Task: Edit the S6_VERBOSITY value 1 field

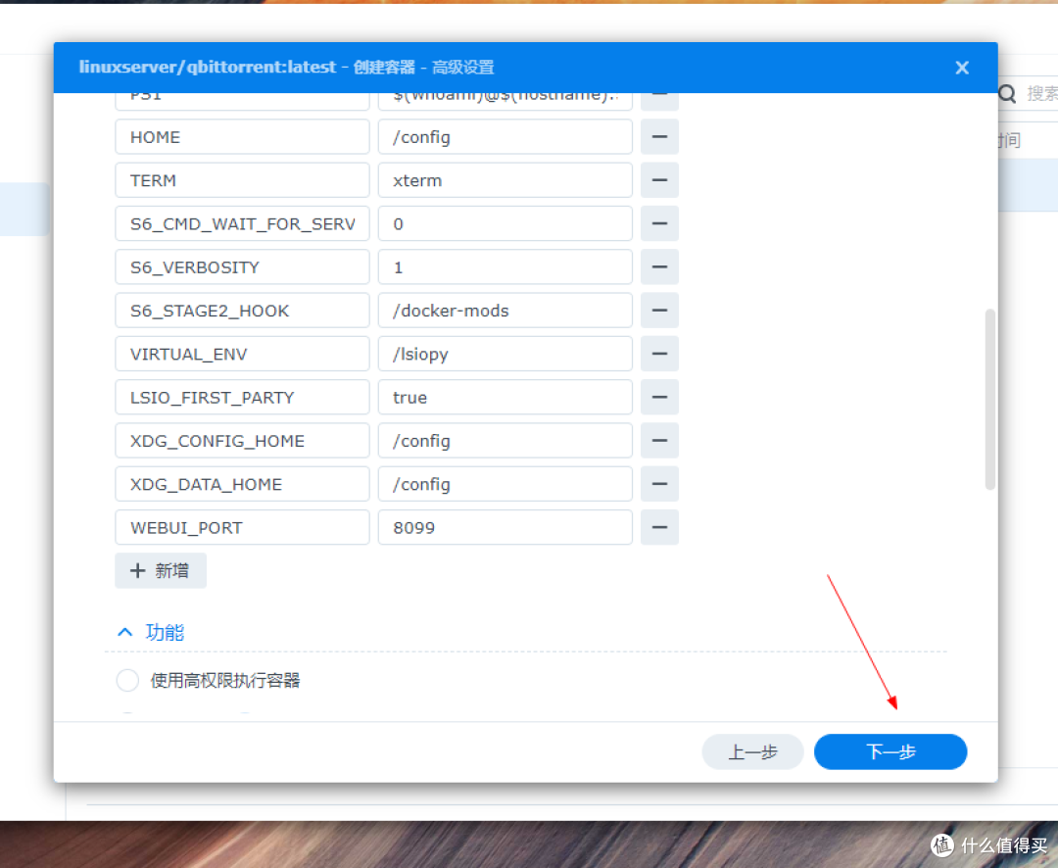Action: pos(505,267)
